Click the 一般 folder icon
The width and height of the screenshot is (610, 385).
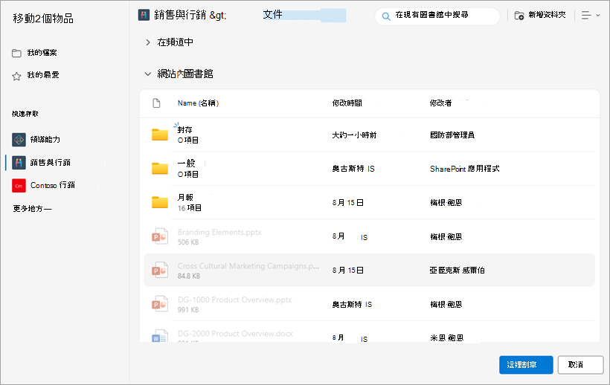point(159,169)
